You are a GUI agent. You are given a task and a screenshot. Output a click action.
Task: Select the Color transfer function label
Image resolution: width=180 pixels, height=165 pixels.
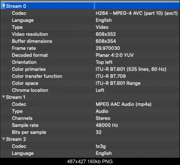pos(37,76)
